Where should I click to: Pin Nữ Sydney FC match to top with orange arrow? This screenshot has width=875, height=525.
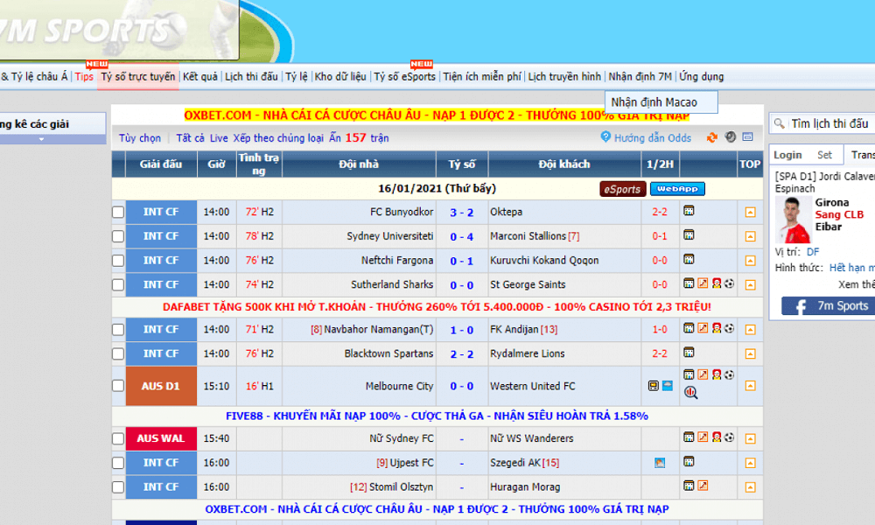[x=750, y=438]
